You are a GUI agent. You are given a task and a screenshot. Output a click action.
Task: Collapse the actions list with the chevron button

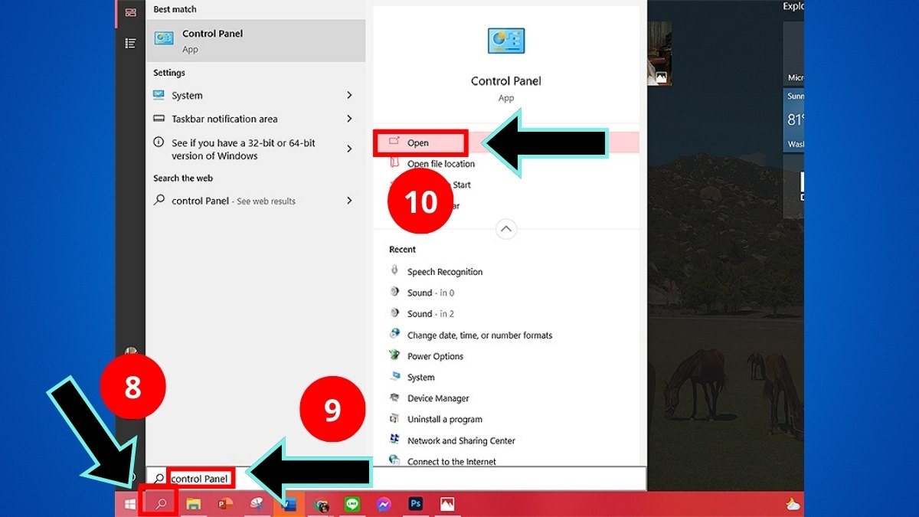[506, 228]
